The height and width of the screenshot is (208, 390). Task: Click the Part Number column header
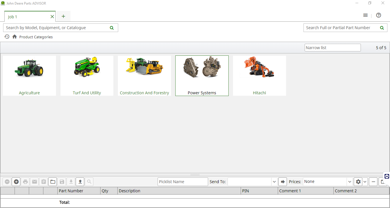coord(79,191)
